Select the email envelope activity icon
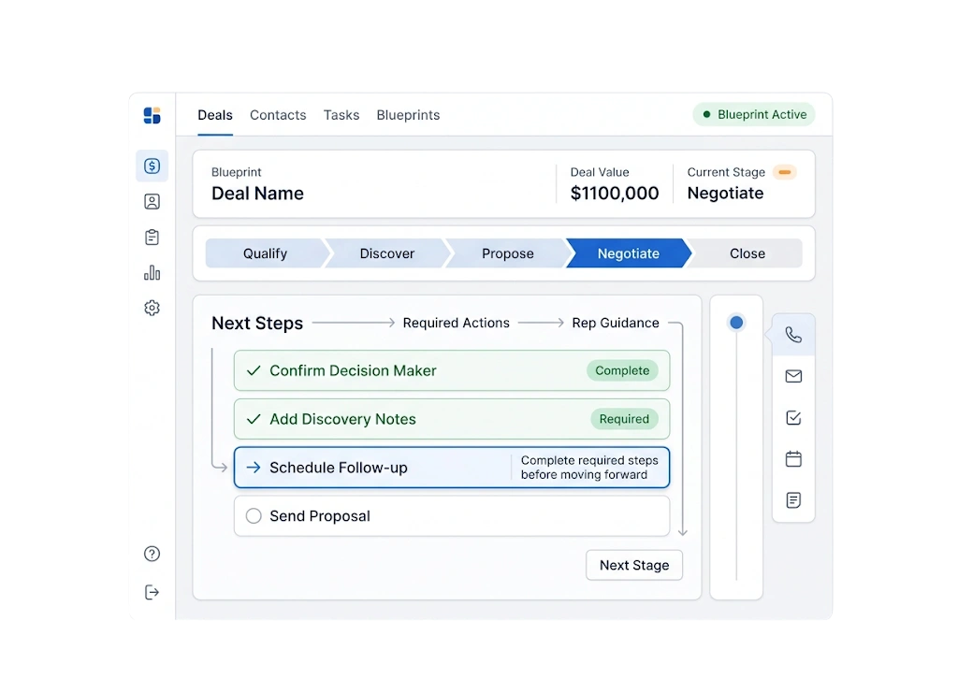Viewport: 958px width, 693px height. tap(793, 376)
